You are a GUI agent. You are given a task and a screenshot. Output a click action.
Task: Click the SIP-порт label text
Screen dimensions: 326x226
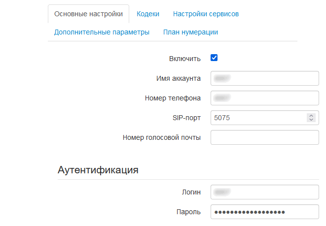(186, 118)
